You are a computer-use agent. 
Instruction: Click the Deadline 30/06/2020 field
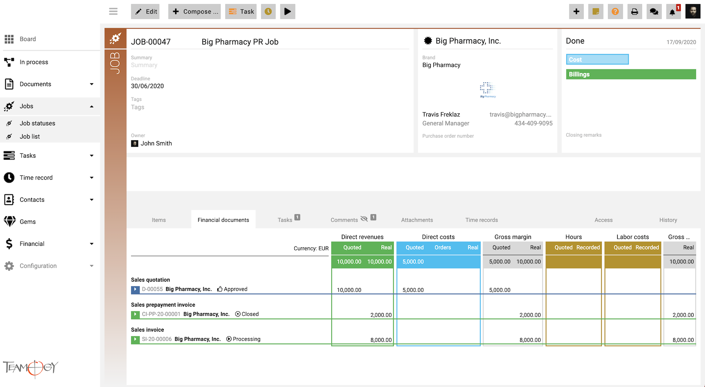pyautogui.click(x=147, y=86)
